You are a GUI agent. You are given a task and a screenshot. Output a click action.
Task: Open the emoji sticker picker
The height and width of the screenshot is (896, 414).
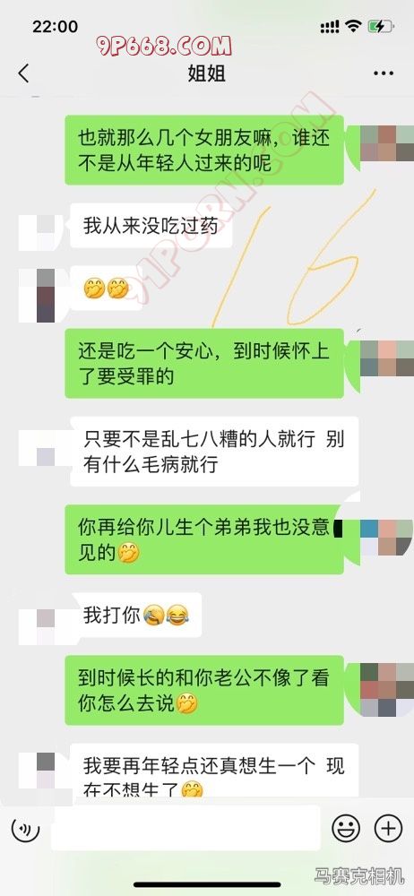click(346, 828)
